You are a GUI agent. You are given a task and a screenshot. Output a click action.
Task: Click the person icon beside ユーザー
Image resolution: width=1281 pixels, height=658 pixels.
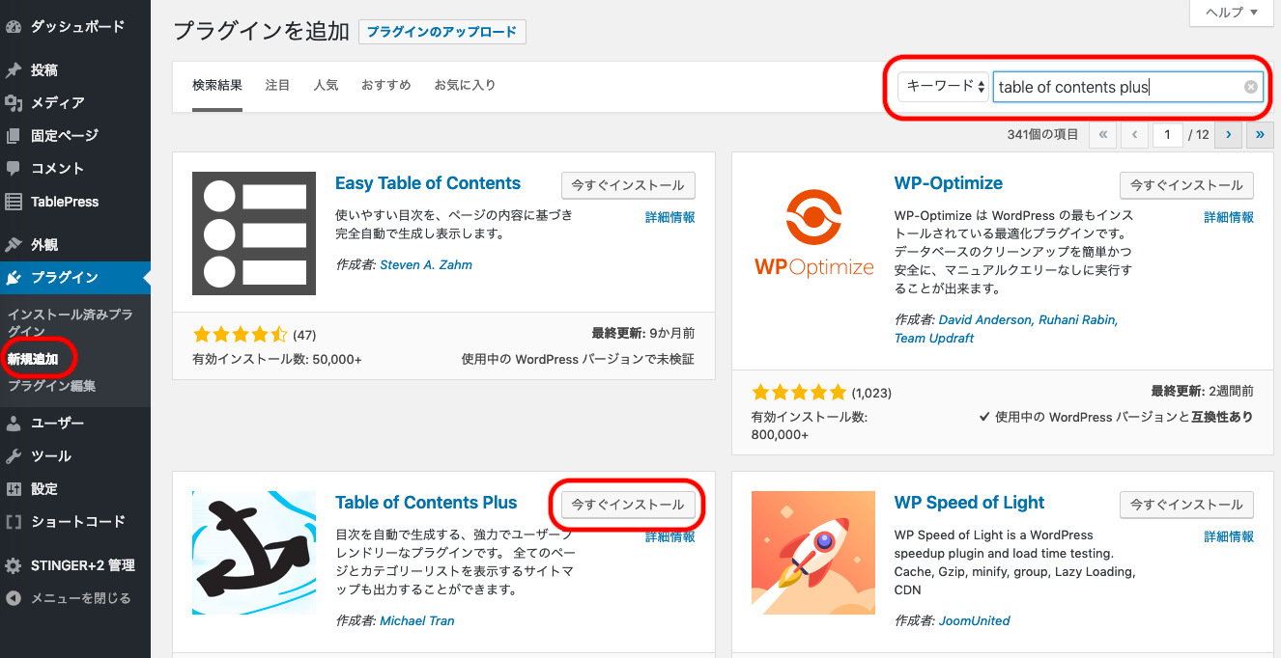point(14,423)
